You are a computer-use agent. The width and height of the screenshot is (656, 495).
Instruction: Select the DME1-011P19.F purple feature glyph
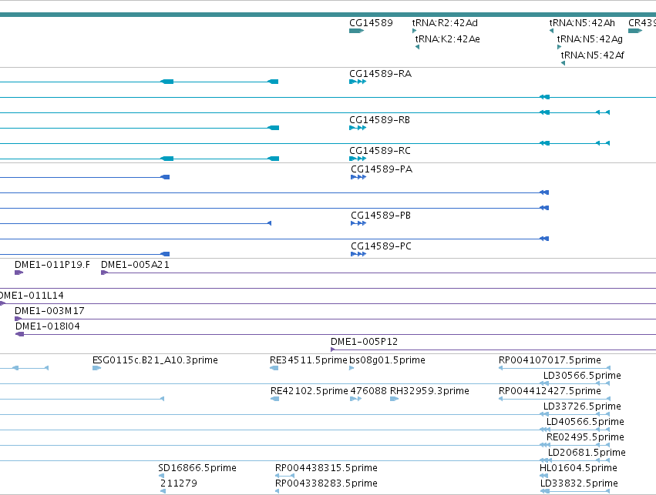pos(19,273)
